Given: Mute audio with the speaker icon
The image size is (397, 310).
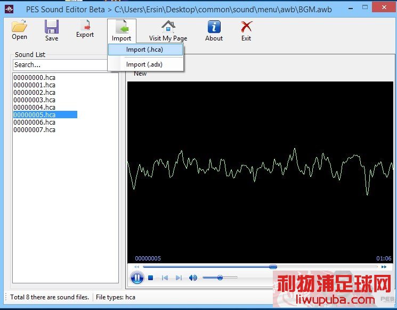Looking at the screenshot, I should 193,278.
